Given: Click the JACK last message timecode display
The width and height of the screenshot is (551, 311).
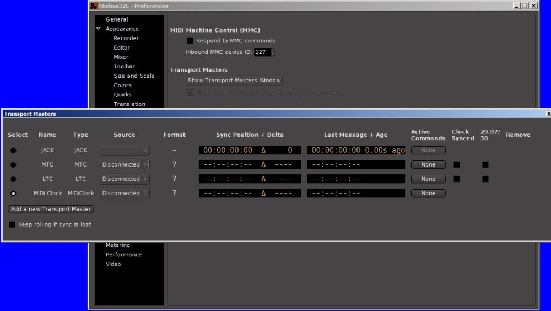Looking at the screenshot, I should (x=356, y=150).
